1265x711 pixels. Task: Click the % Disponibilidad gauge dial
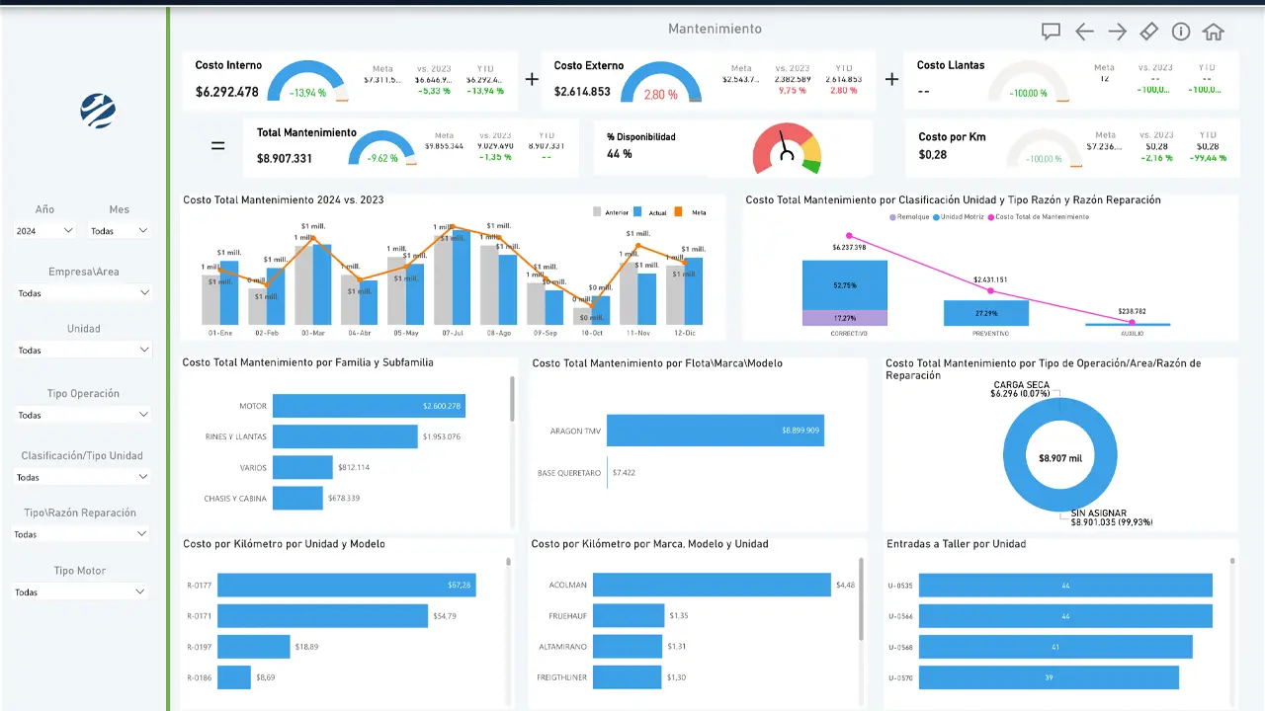click(x=787, y=151)
